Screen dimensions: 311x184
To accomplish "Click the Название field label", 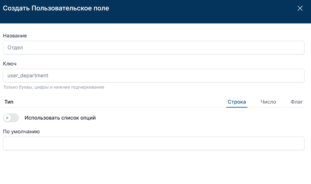I will coord(15,36).
